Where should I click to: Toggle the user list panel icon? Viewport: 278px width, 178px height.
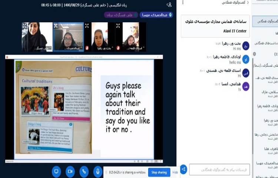pos(170,5)
